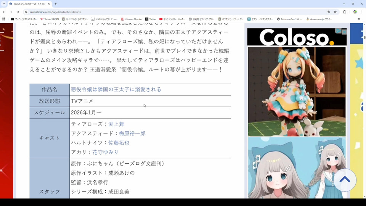366x206 pixels.
Task: Open the bookmarks apps grid icon
Action: click(x=4, y=19)
